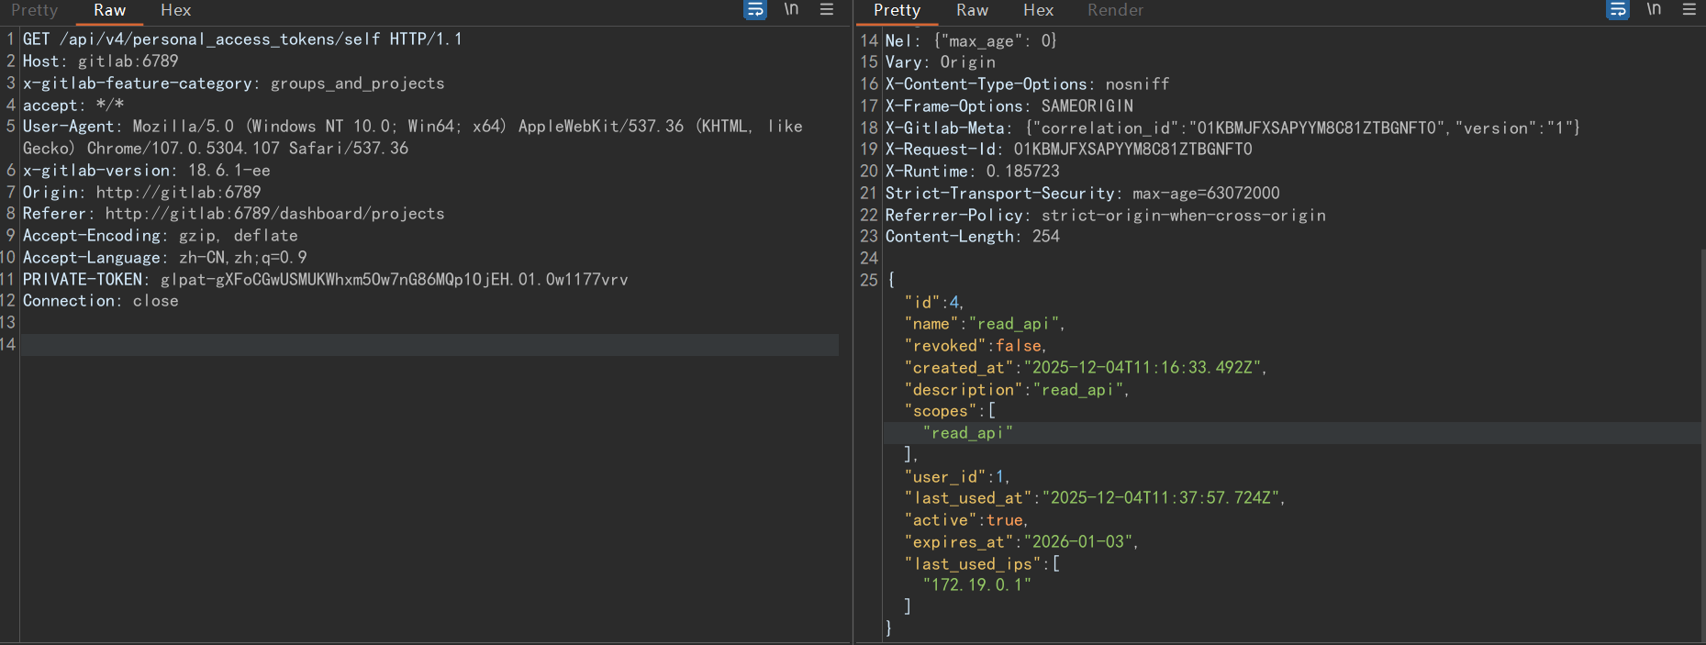Click the "id":4 JSON field
Screen dimensions: 1706x645
tap(934, 303)
